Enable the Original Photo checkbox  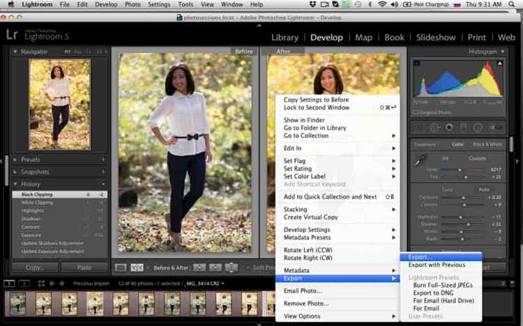416,112
